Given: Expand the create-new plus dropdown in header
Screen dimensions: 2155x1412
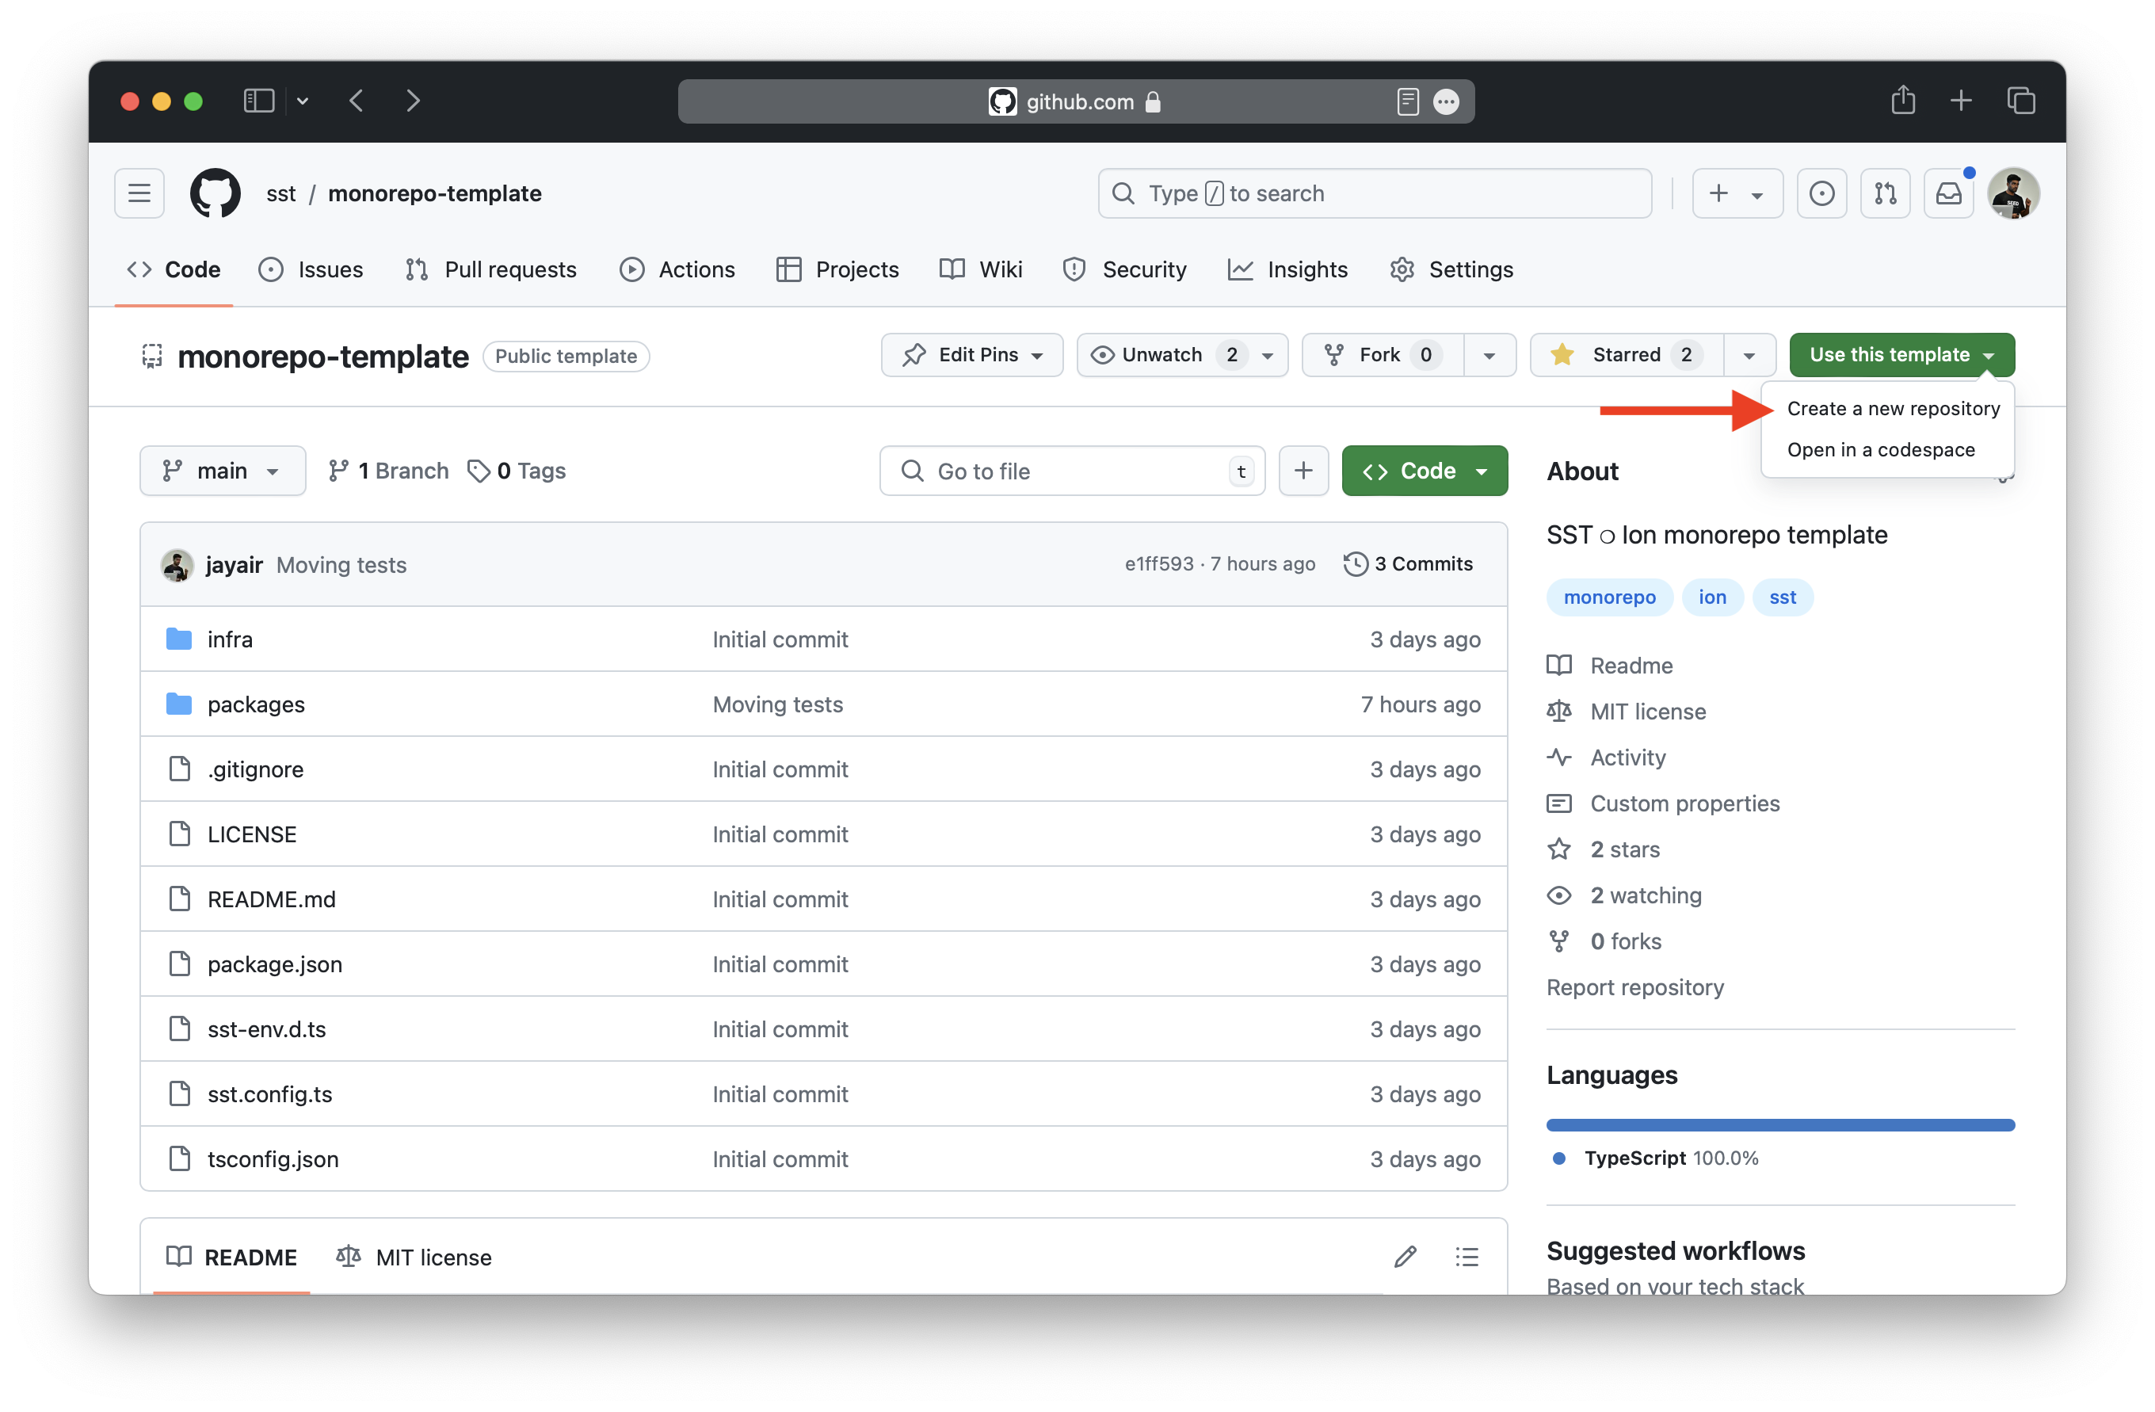Looking at the screenshot, I should click(x=1737, y=193).
